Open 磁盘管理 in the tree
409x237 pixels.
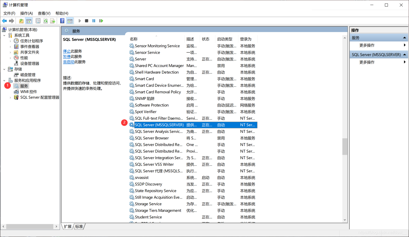pos(28,75)
